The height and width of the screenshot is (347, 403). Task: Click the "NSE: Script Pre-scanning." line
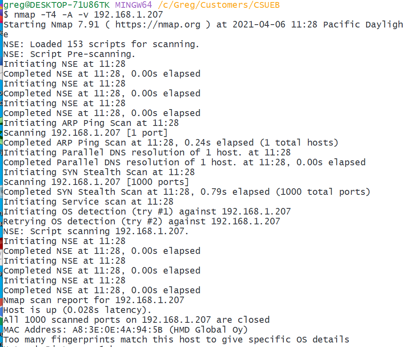point(69,54)
